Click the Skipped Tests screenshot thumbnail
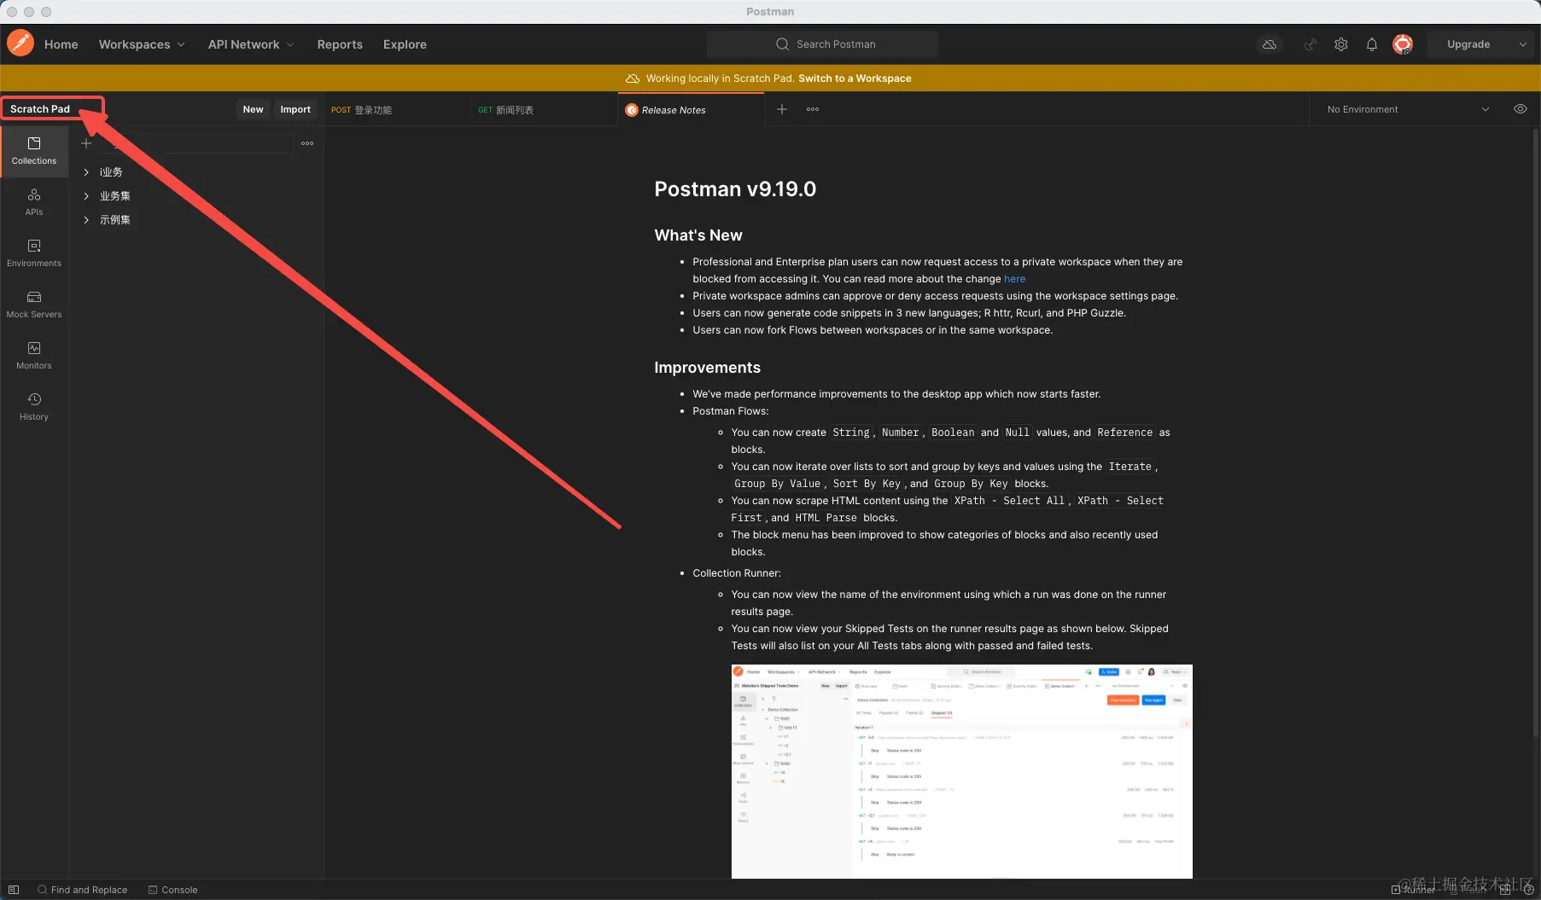Image resolution: width=1541 pixels, height=900 pixels. (961, 771)
